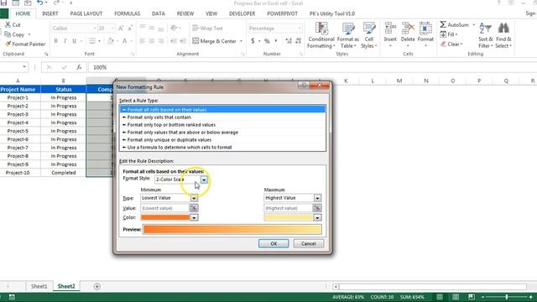
Task: Click the Clear command in Editing group
Action: click(x=451, y=44)
